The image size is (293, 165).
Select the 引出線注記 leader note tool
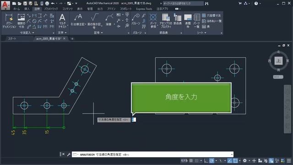coord(78,20)
